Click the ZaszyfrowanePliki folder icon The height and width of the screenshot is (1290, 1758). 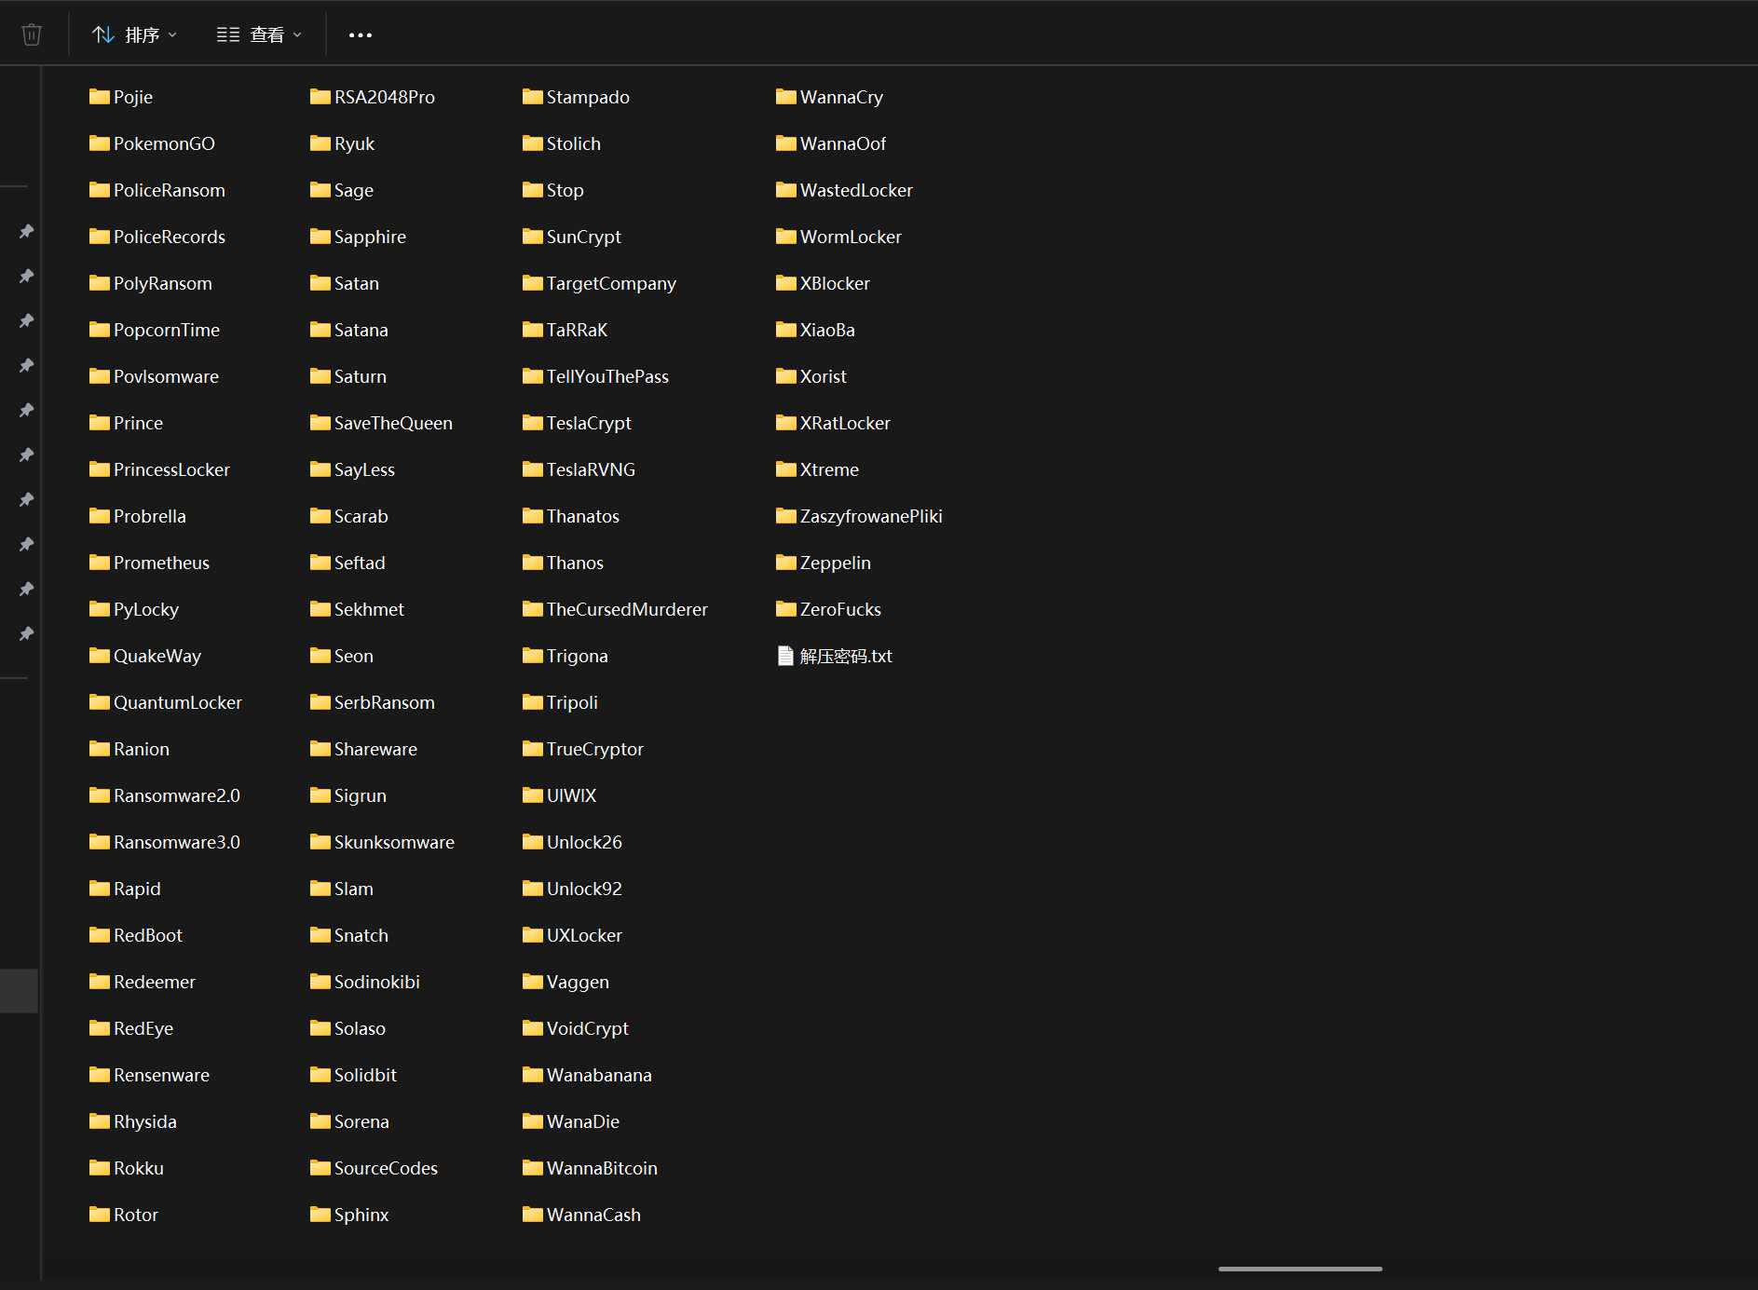[x=786, y=515]
